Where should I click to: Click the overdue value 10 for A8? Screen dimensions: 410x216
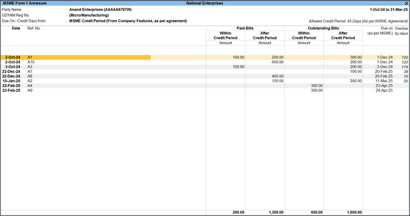pos(406,76)
